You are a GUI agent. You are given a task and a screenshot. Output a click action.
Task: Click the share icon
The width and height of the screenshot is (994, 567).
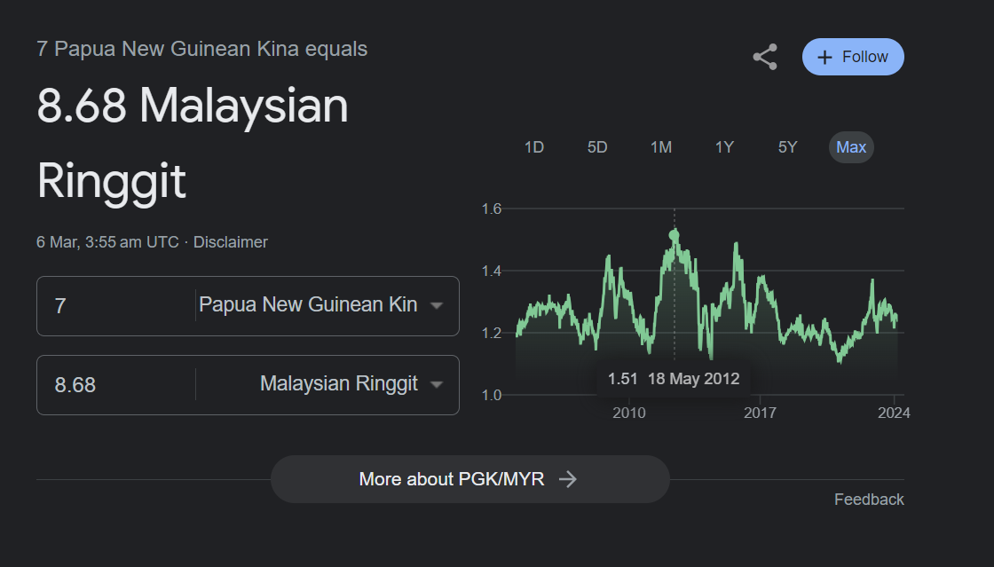(x=765, y=57)
